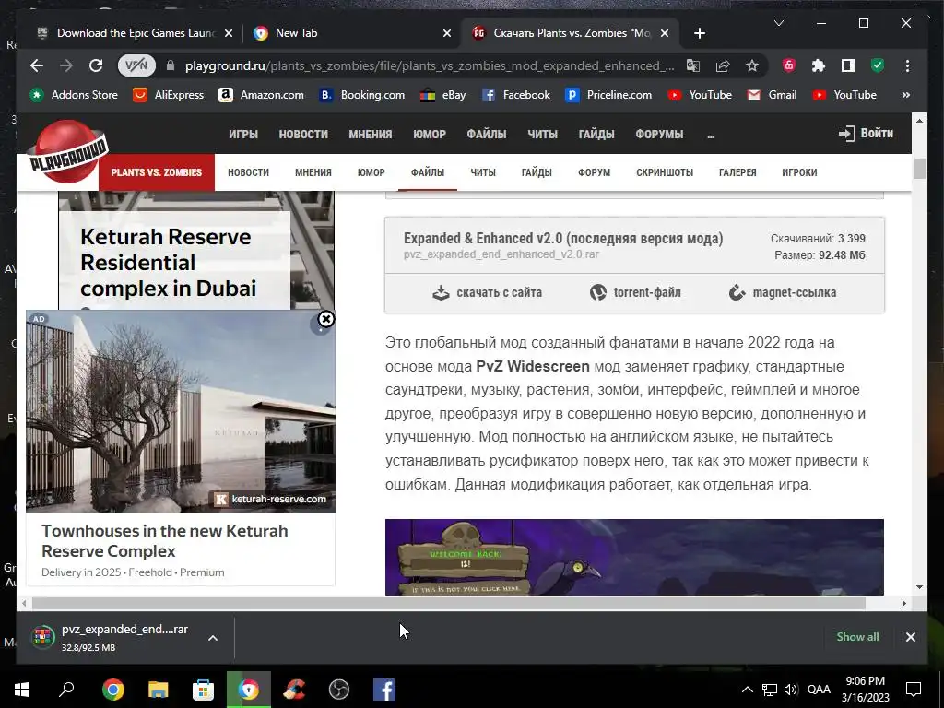Open the eBay bookmark
This screenshot has width=944, height=708.
(443, 95)
